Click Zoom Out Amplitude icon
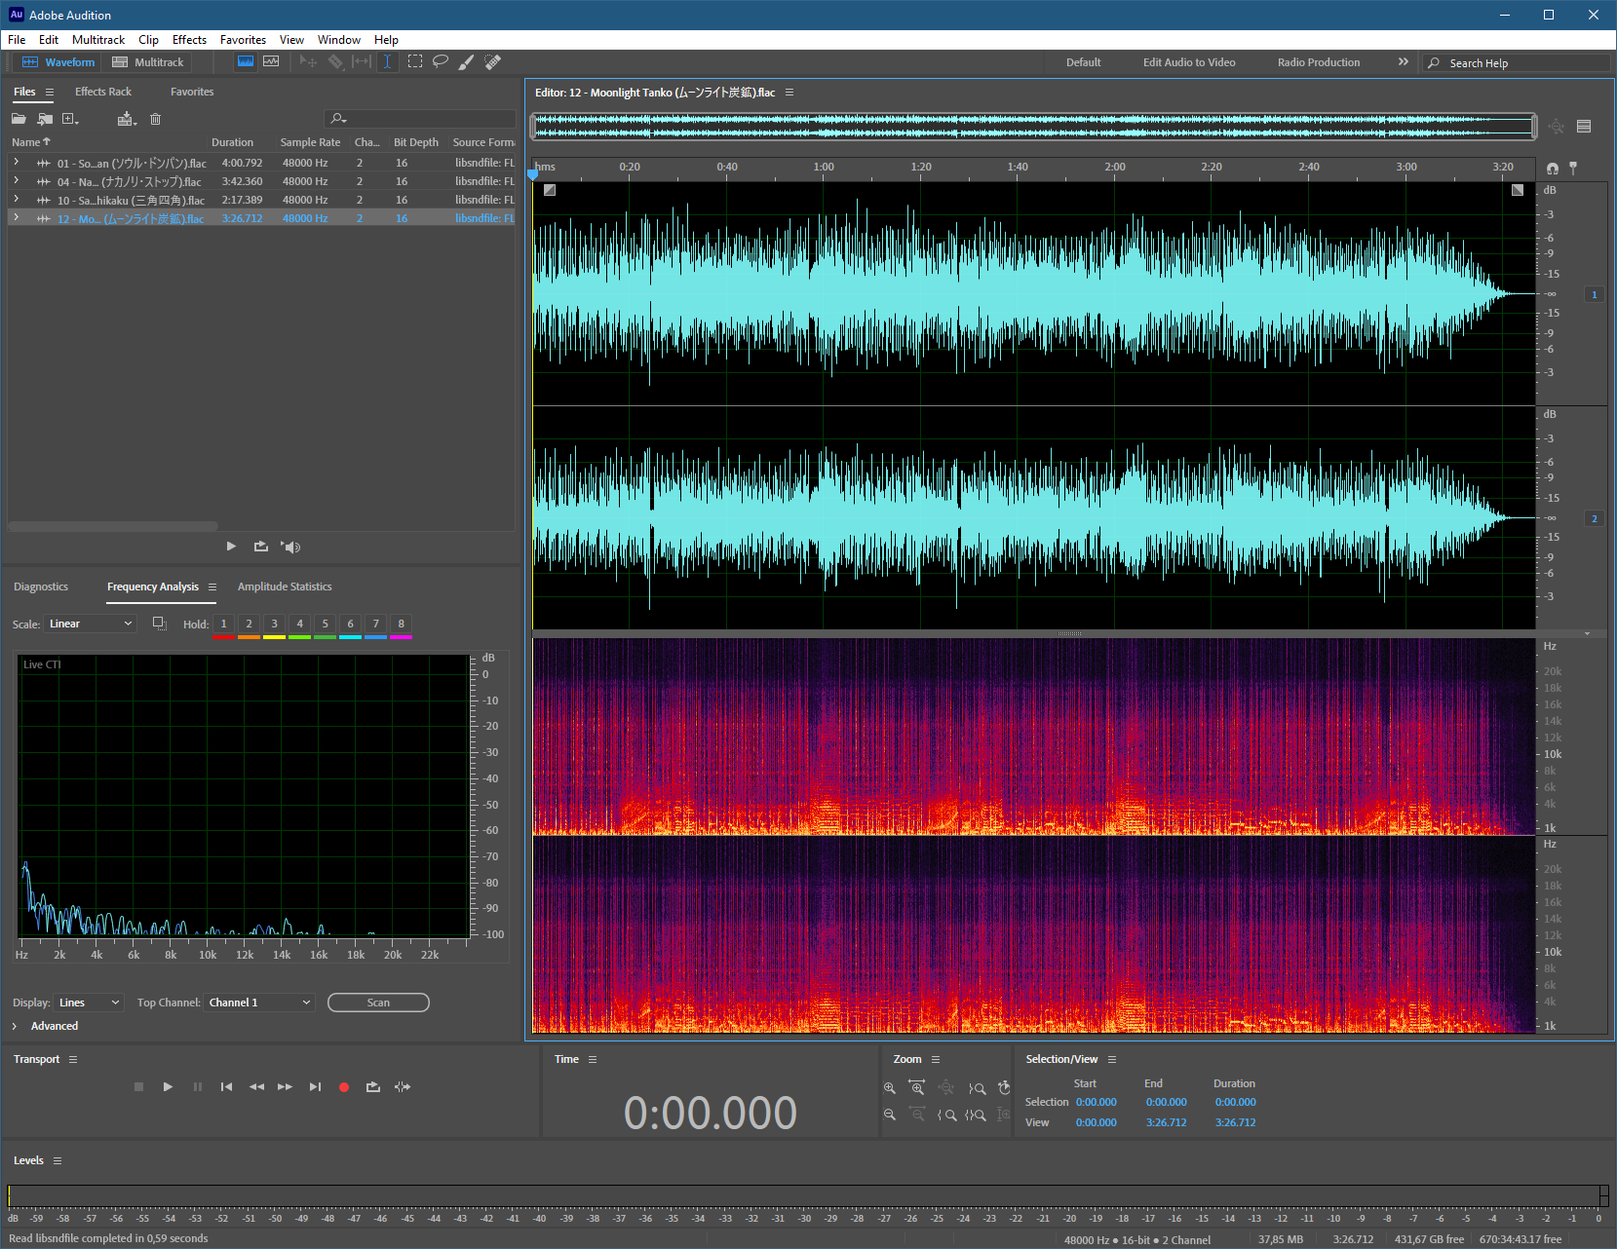The height and width of the screenshot is (1249, 1617). point(889,1115)
